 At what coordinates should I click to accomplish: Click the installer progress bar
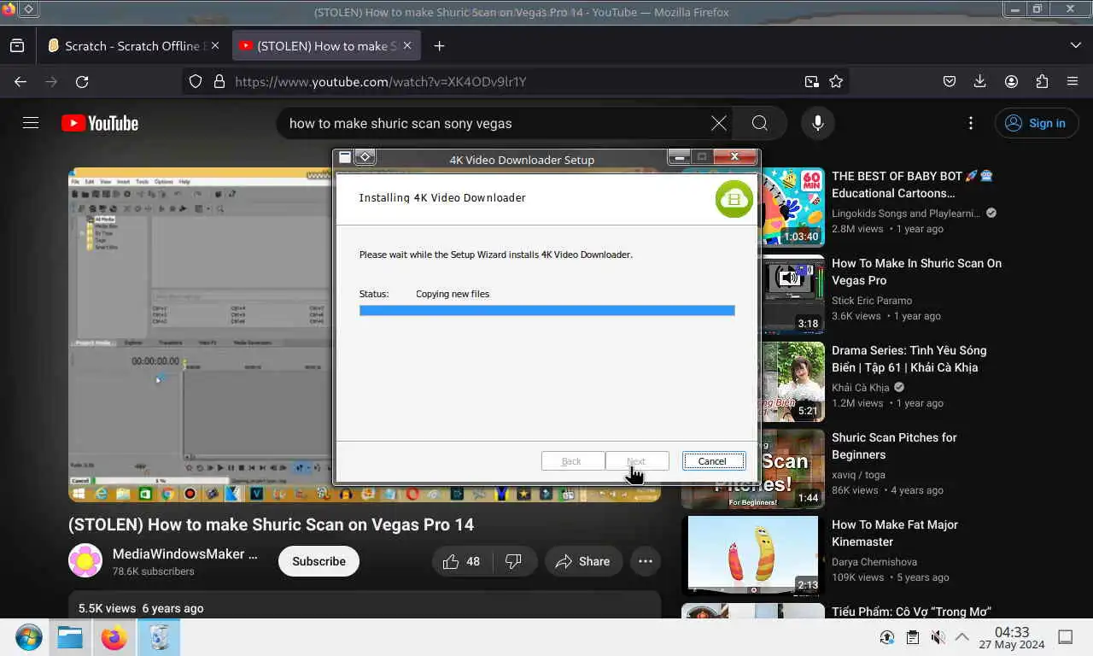[x=547, y=311]
